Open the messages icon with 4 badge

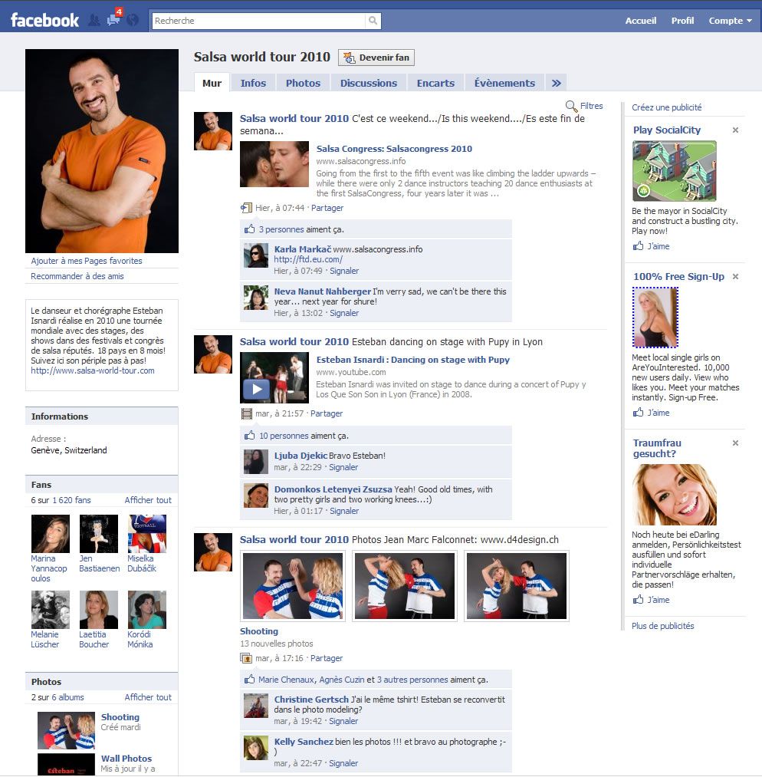[114, 19]
